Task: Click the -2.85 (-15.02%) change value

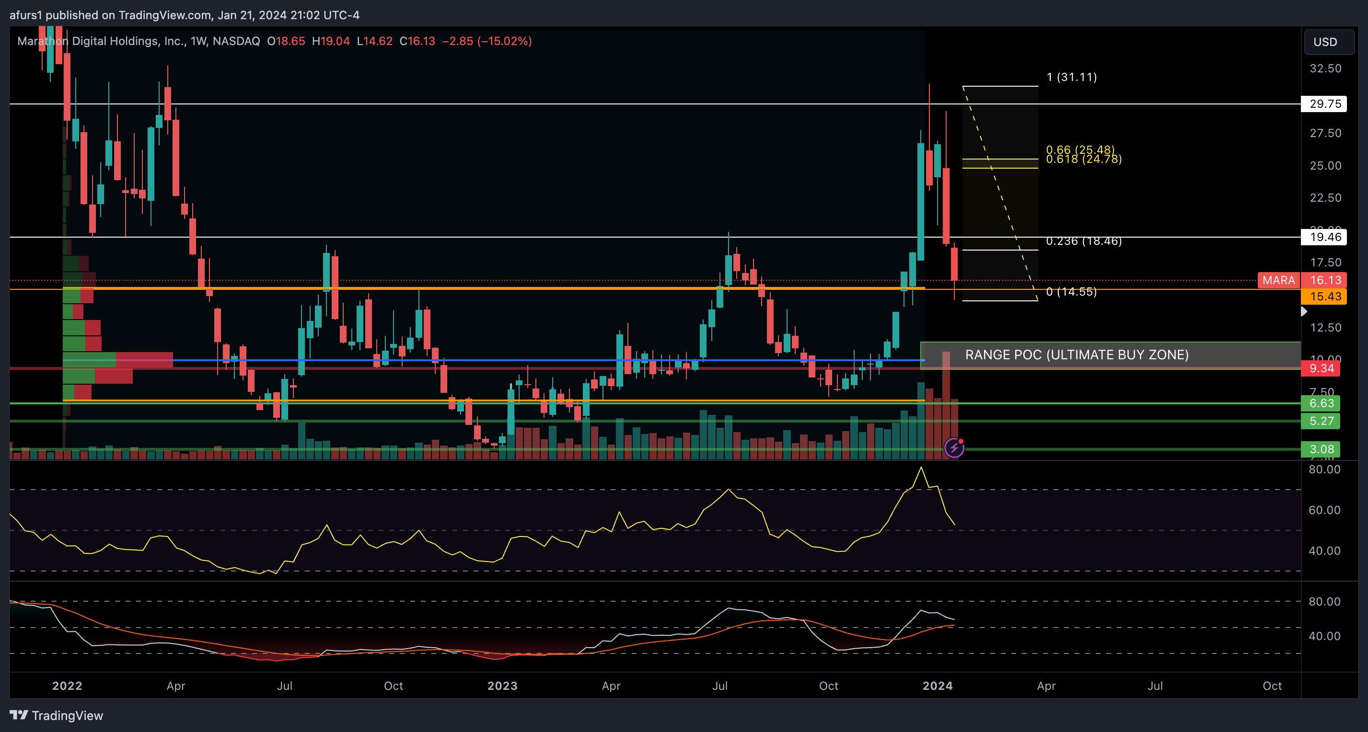Action: (x=487, y=41)
